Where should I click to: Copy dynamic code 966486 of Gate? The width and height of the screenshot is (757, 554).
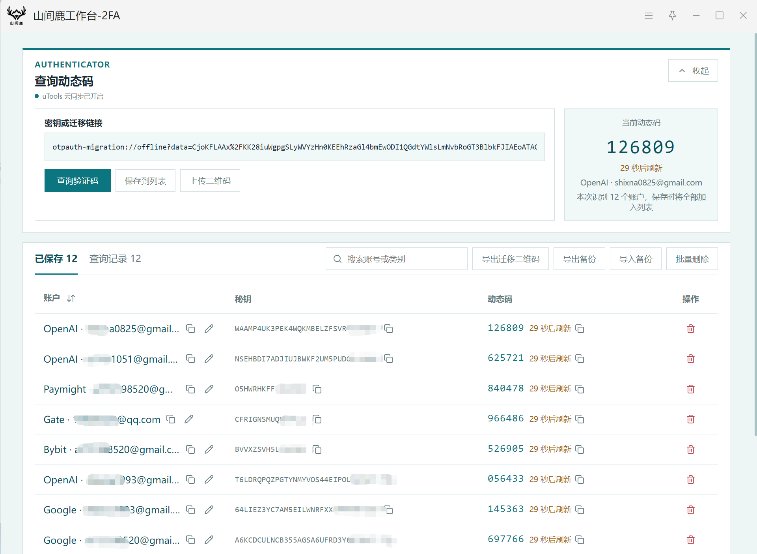click(580, 419)
